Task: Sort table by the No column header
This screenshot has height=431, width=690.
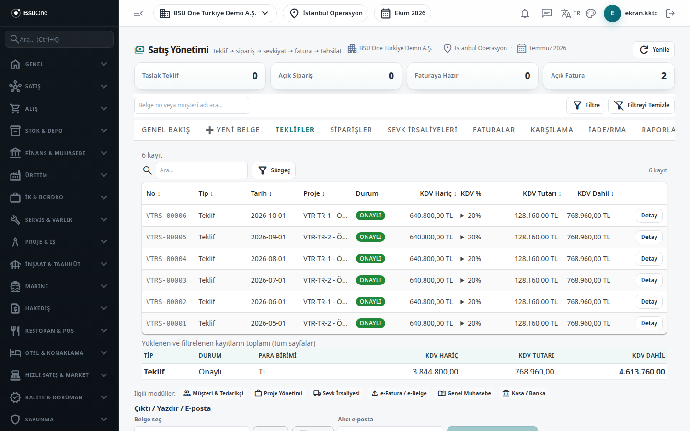Action: [x=153, y=193]
